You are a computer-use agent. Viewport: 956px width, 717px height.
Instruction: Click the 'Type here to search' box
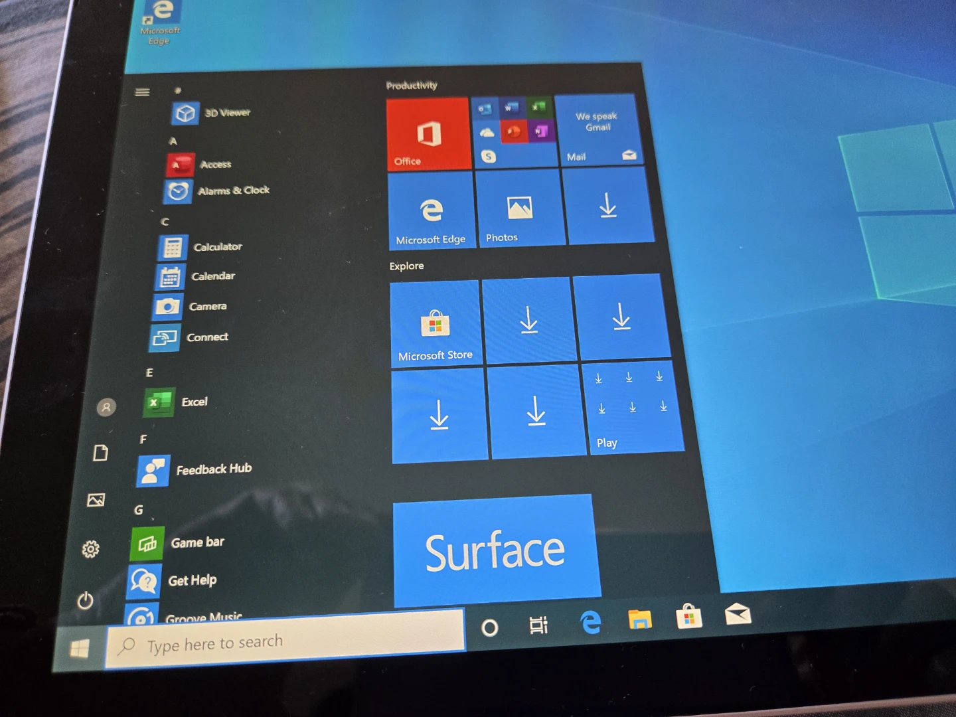[x=285, y=639]
